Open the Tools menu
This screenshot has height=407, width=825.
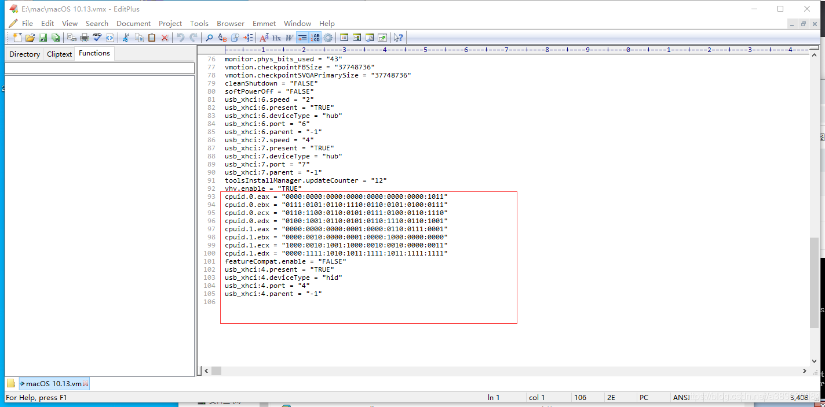pos(199,24)
